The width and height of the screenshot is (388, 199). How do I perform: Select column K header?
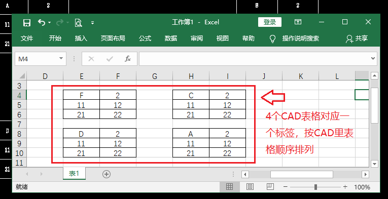click(x=301, y=76)
